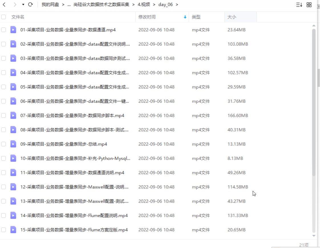320x248 pixels.
Task: Toggle descending sort arrow on 修改时间
Action: pos(185,17)
